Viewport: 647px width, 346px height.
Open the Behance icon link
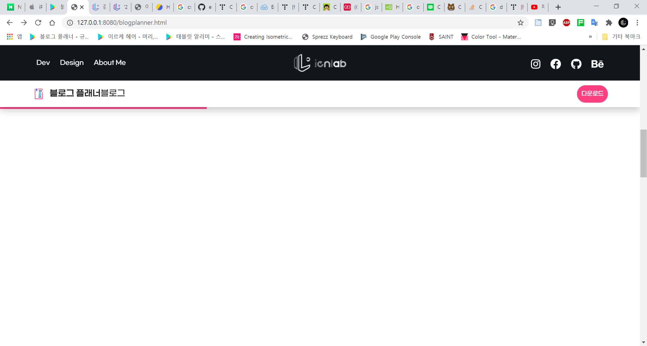(597, 64)
